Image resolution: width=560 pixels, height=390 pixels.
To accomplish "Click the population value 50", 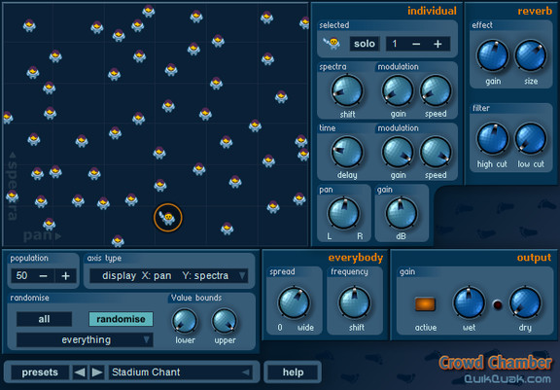I will coord(21,276).
